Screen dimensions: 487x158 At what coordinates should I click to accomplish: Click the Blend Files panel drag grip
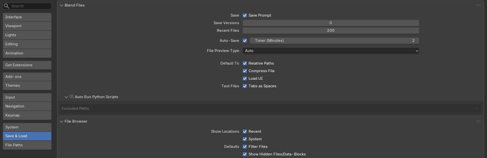(x=478, y=5)
